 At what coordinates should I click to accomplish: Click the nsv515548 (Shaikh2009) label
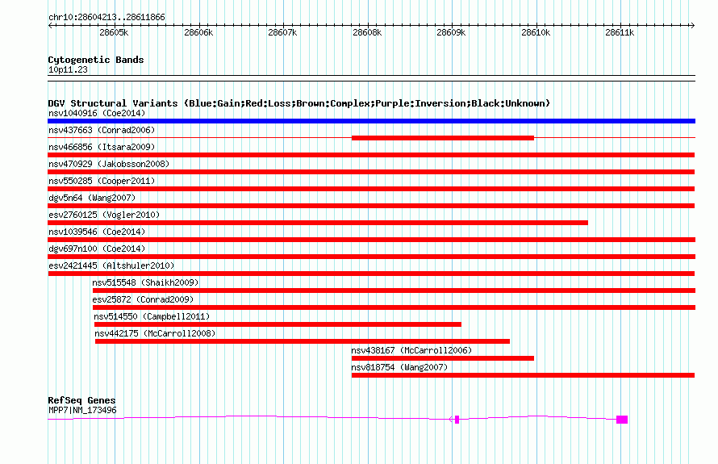click(145, 282)
